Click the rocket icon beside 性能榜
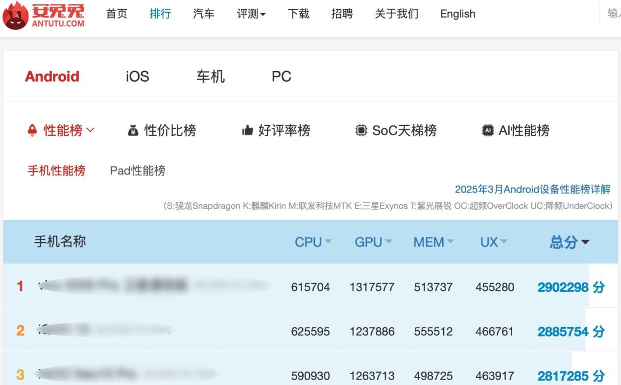 point(32,130)
